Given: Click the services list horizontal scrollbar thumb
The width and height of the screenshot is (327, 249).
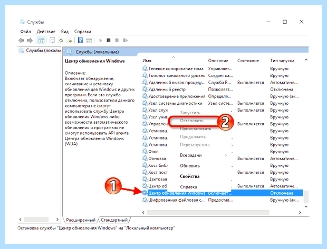Looking at the screenshot, I should point(208,212).
